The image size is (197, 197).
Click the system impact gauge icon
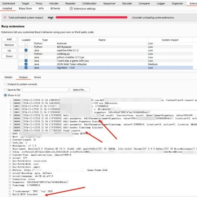point(5,18)
